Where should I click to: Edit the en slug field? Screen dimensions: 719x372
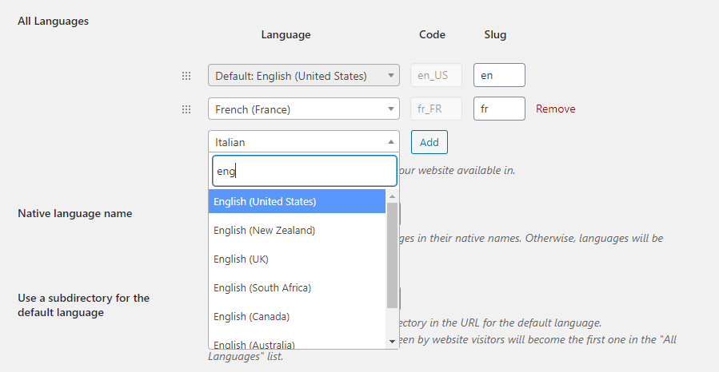(499, 75)
